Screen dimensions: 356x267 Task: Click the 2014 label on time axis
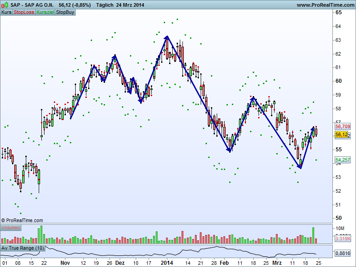pos(167,263)
